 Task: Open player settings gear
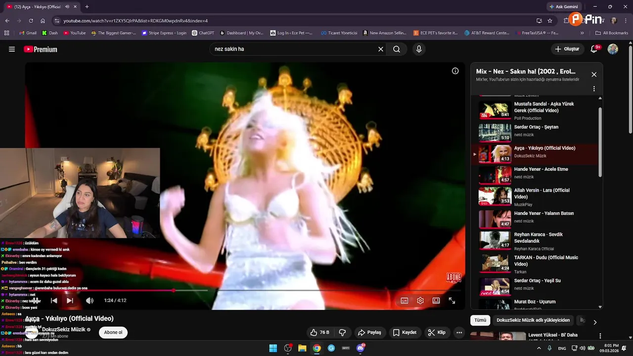[x=420, y=300]
